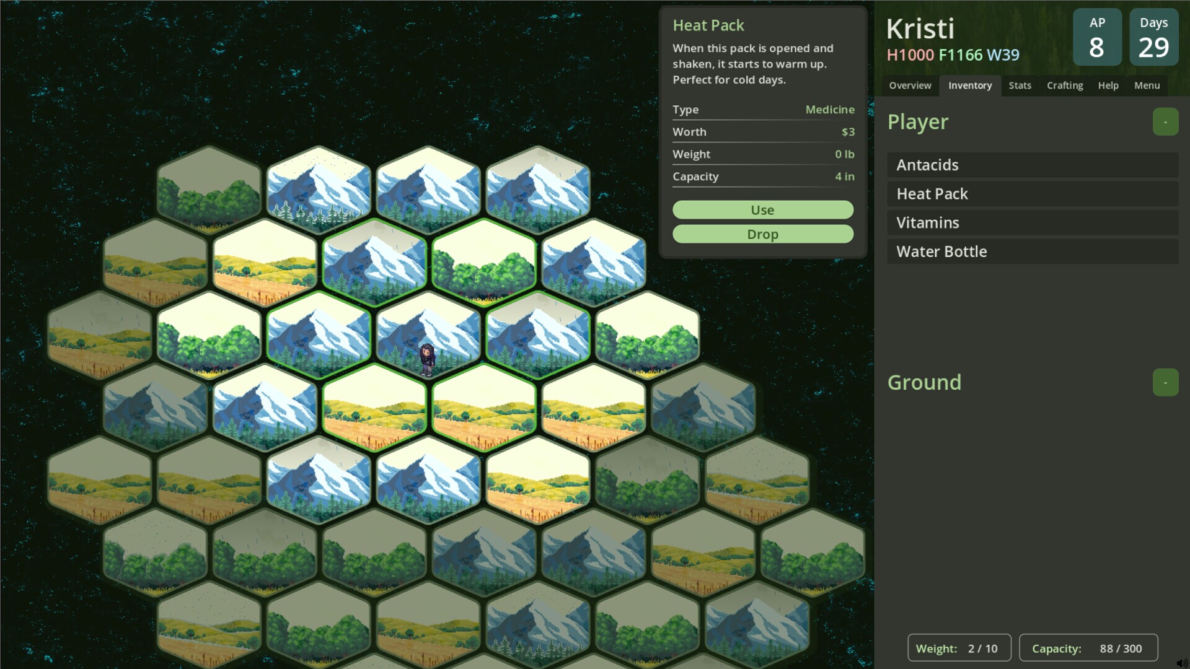Click the player character sprite on the map
This screenshot has height=669, width=1190.
[427, 359]
